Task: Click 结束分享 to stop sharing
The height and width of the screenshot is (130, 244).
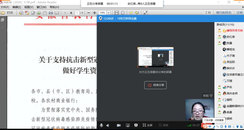Action: tap(155, 85)
